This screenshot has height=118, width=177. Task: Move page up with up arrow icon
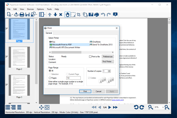coord(50,15)
